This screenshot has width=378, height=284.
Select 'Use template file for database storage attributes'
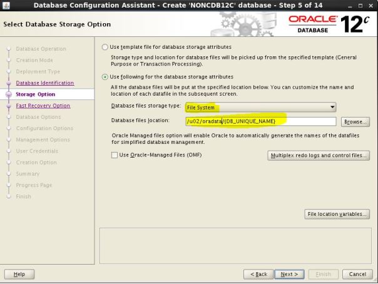105,47
